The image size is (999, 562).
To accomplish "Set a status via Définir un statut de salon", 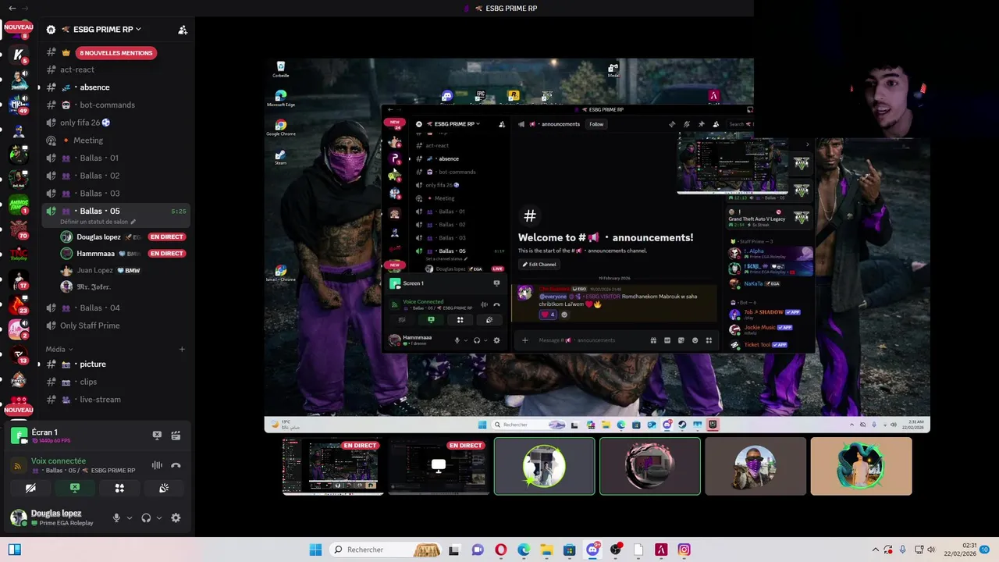I will (98, 222).
